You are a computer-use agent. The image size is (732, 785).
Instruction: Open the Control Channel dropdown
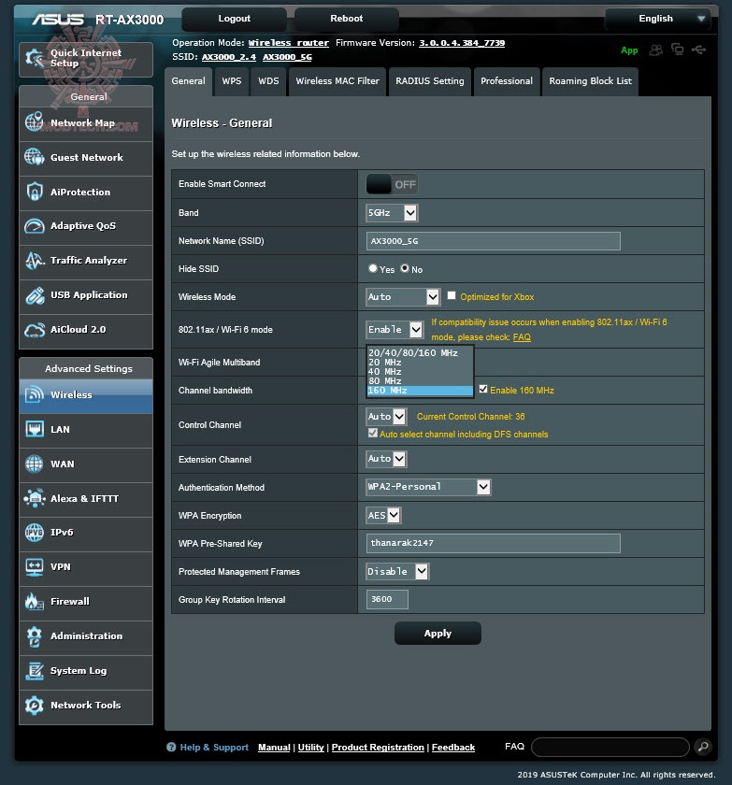(386, 417)
